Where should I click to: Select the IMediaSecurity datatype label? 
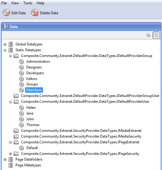[81, 136]
